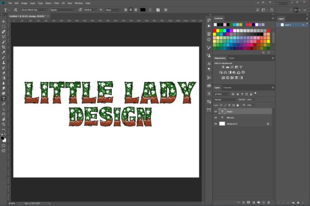Screen dimensions: 310x206
Task: Open the anti-aliasing Sharp dropdown
Action: (x=113, y=10)
